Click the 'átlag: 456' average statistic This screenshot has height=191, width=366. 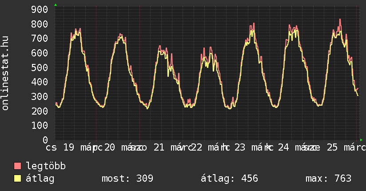point(229,179)
